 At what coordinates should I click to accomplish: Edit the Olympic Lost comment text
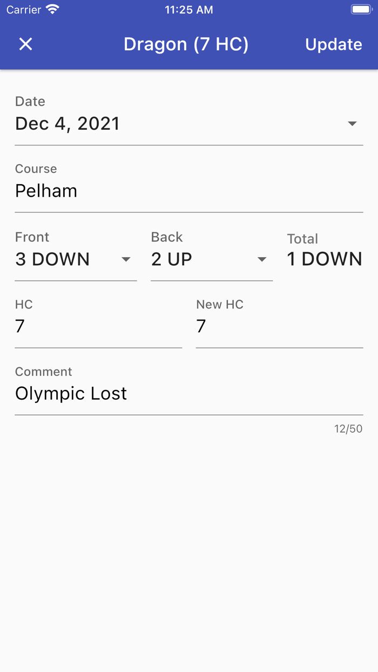pos(71,394)
